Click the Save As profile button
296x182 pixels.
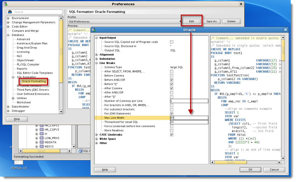[x=212, y=21]
